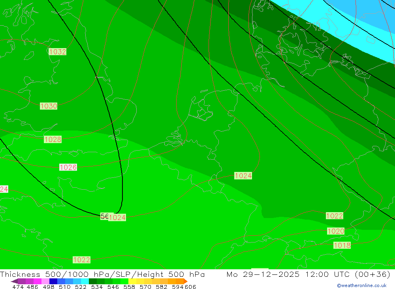395x289 pixels.
Task: Click the purple arrow at the legend start
Action: point(14,281)
